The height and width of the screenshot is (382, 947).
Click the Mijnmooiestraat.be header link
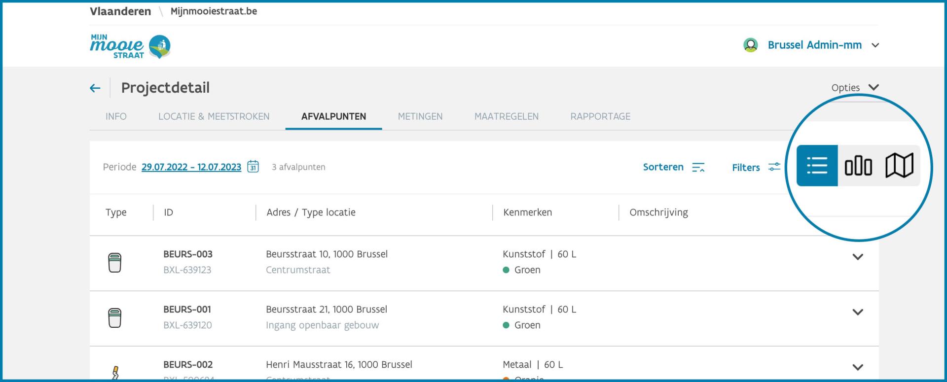pos(214,11)
